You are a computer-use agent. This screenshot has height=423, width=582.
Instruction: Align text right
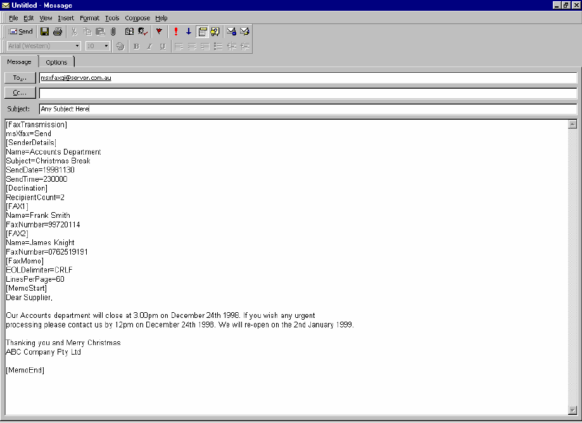205,46
